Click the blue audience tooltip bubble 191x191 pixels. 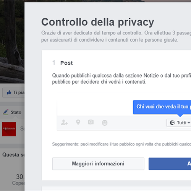pos(162,107)
